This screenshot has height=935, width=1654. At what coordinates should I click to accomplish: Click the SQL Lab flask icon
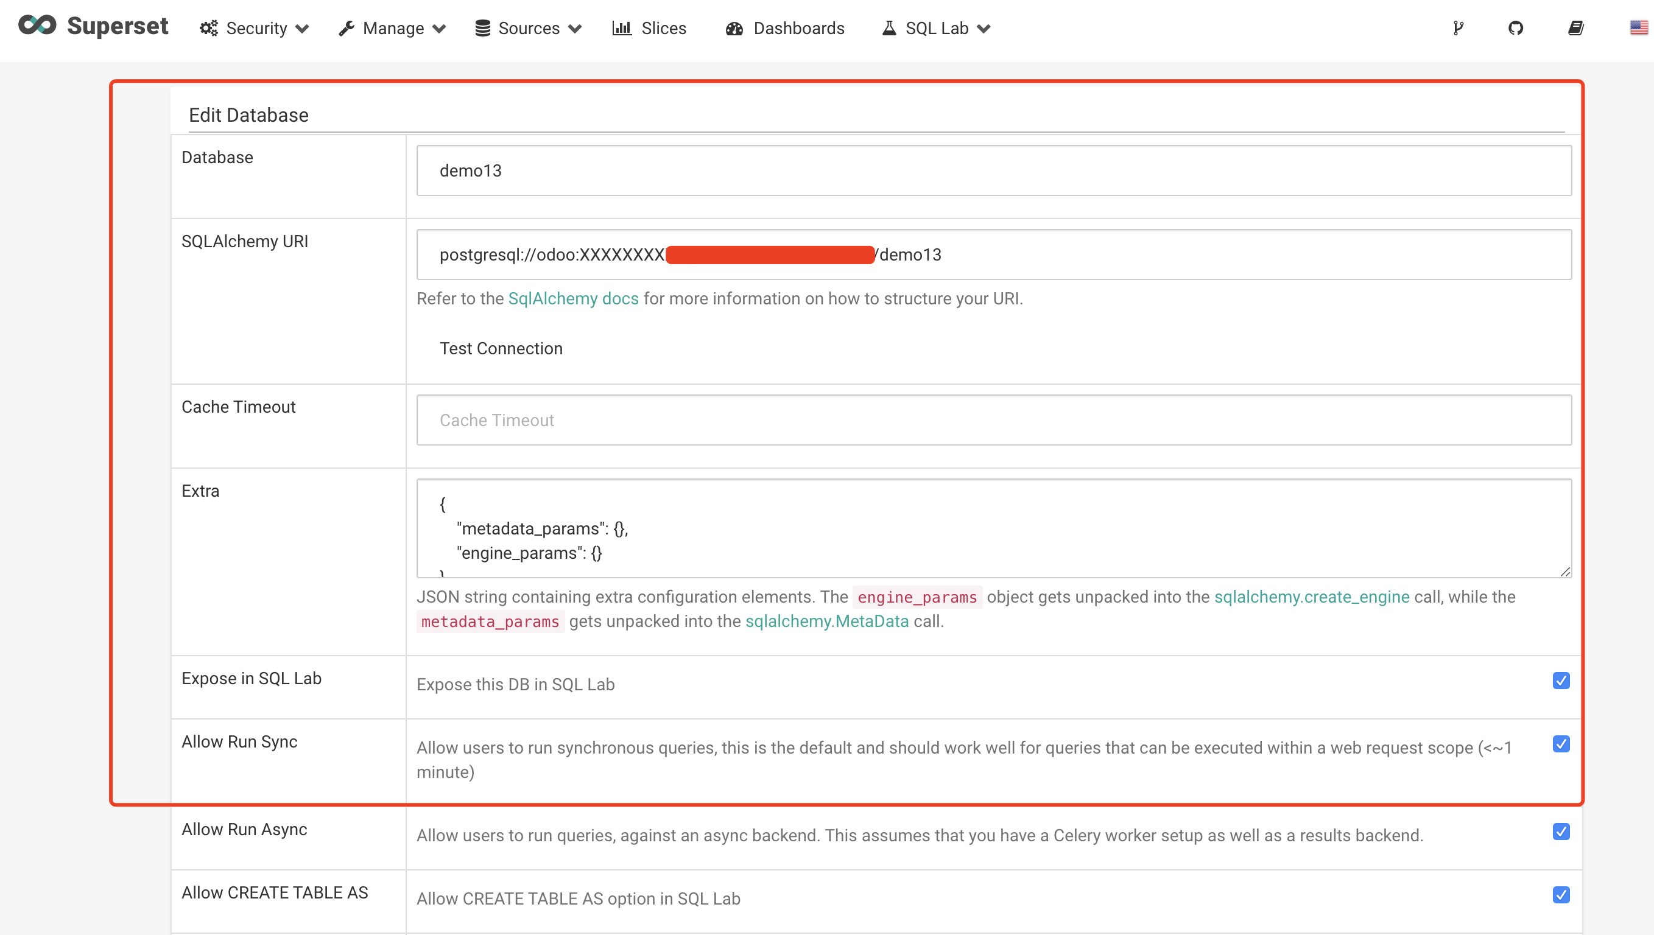point(889,28)
